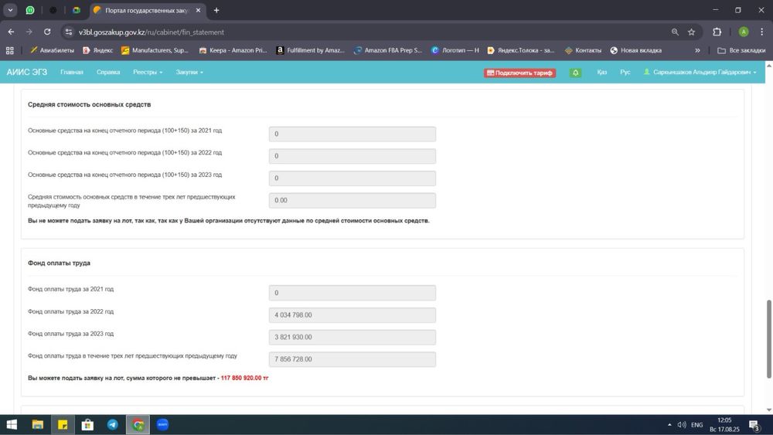773x435 pixels.
Task: Open the Chrome three-dot menu
Action: (x=761, y=32)
